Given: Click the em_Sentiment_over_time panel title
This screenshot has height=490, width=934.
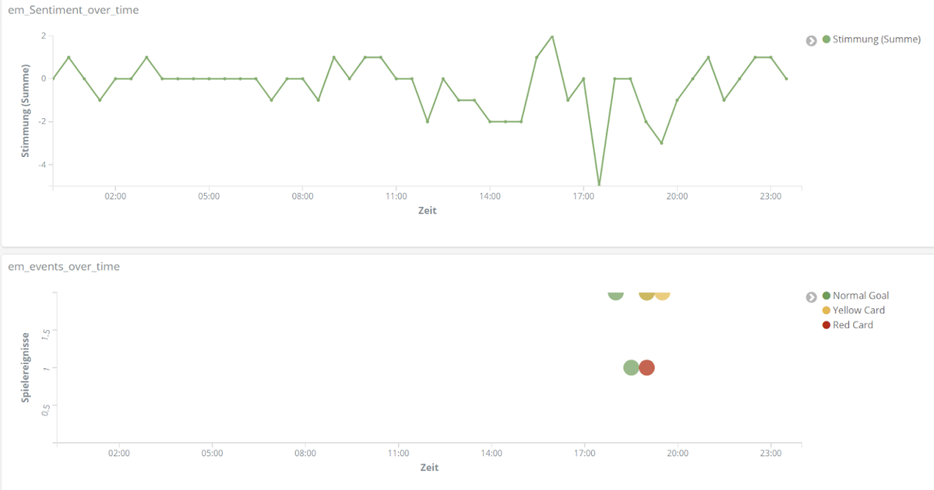Looking at the screenshot, I should pyautogui.click(x=73, y=10).
